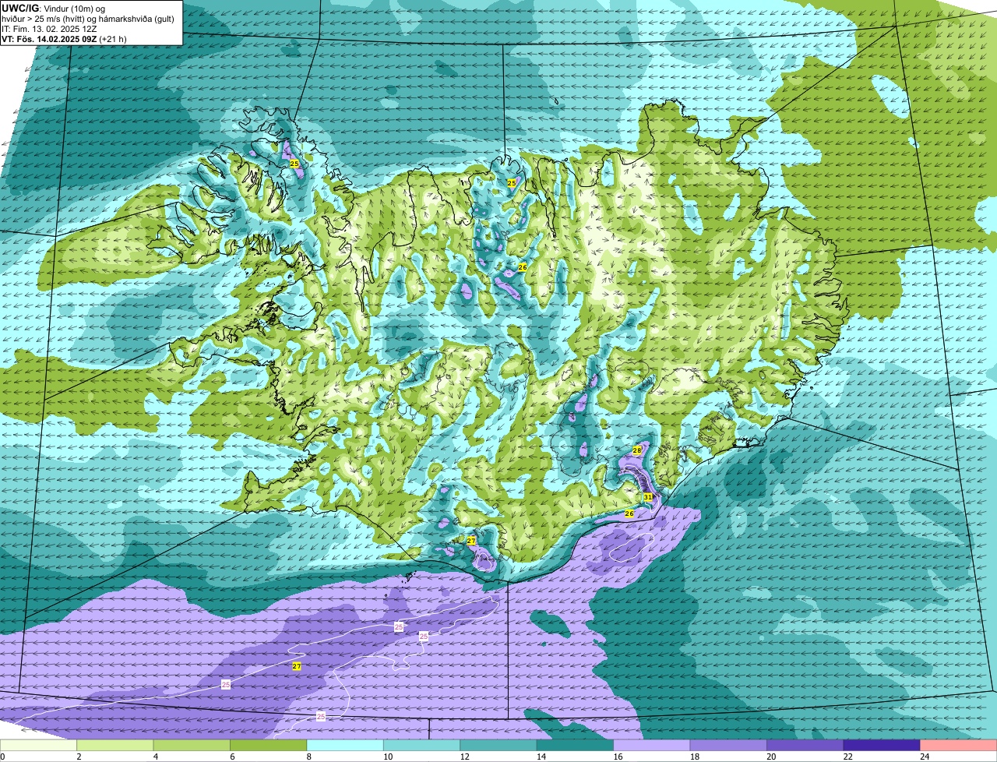Viewport: 997px width, 762px height.
Task: Click the pink above-24 m/s legend swatch
Action: pyautogui.click(x=958, y=746)
